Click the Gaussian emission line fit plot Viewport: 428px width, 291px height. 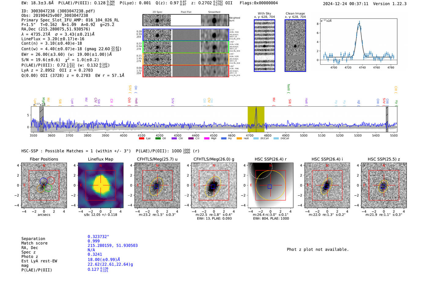[x=359, y=41]
